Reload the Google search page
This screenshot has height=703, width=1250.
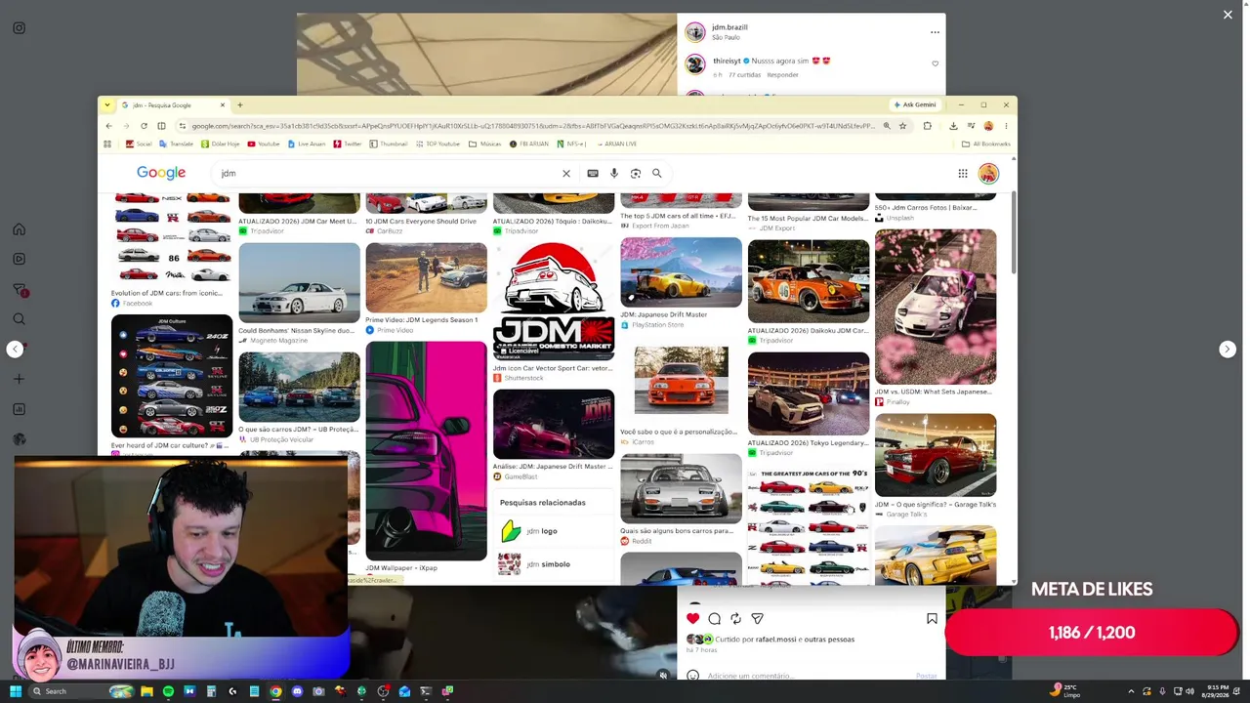click(144, 126)
